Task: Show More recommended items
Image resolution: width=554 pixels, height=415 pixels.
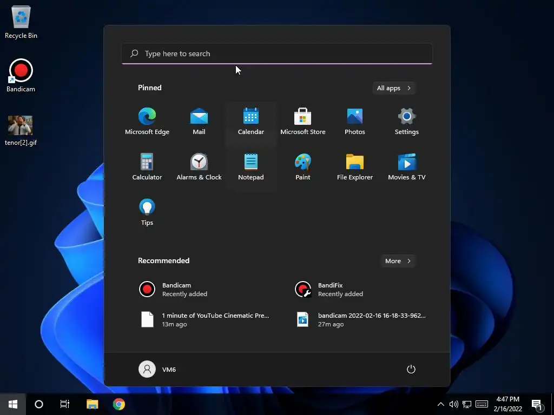Action: [398, 261]
